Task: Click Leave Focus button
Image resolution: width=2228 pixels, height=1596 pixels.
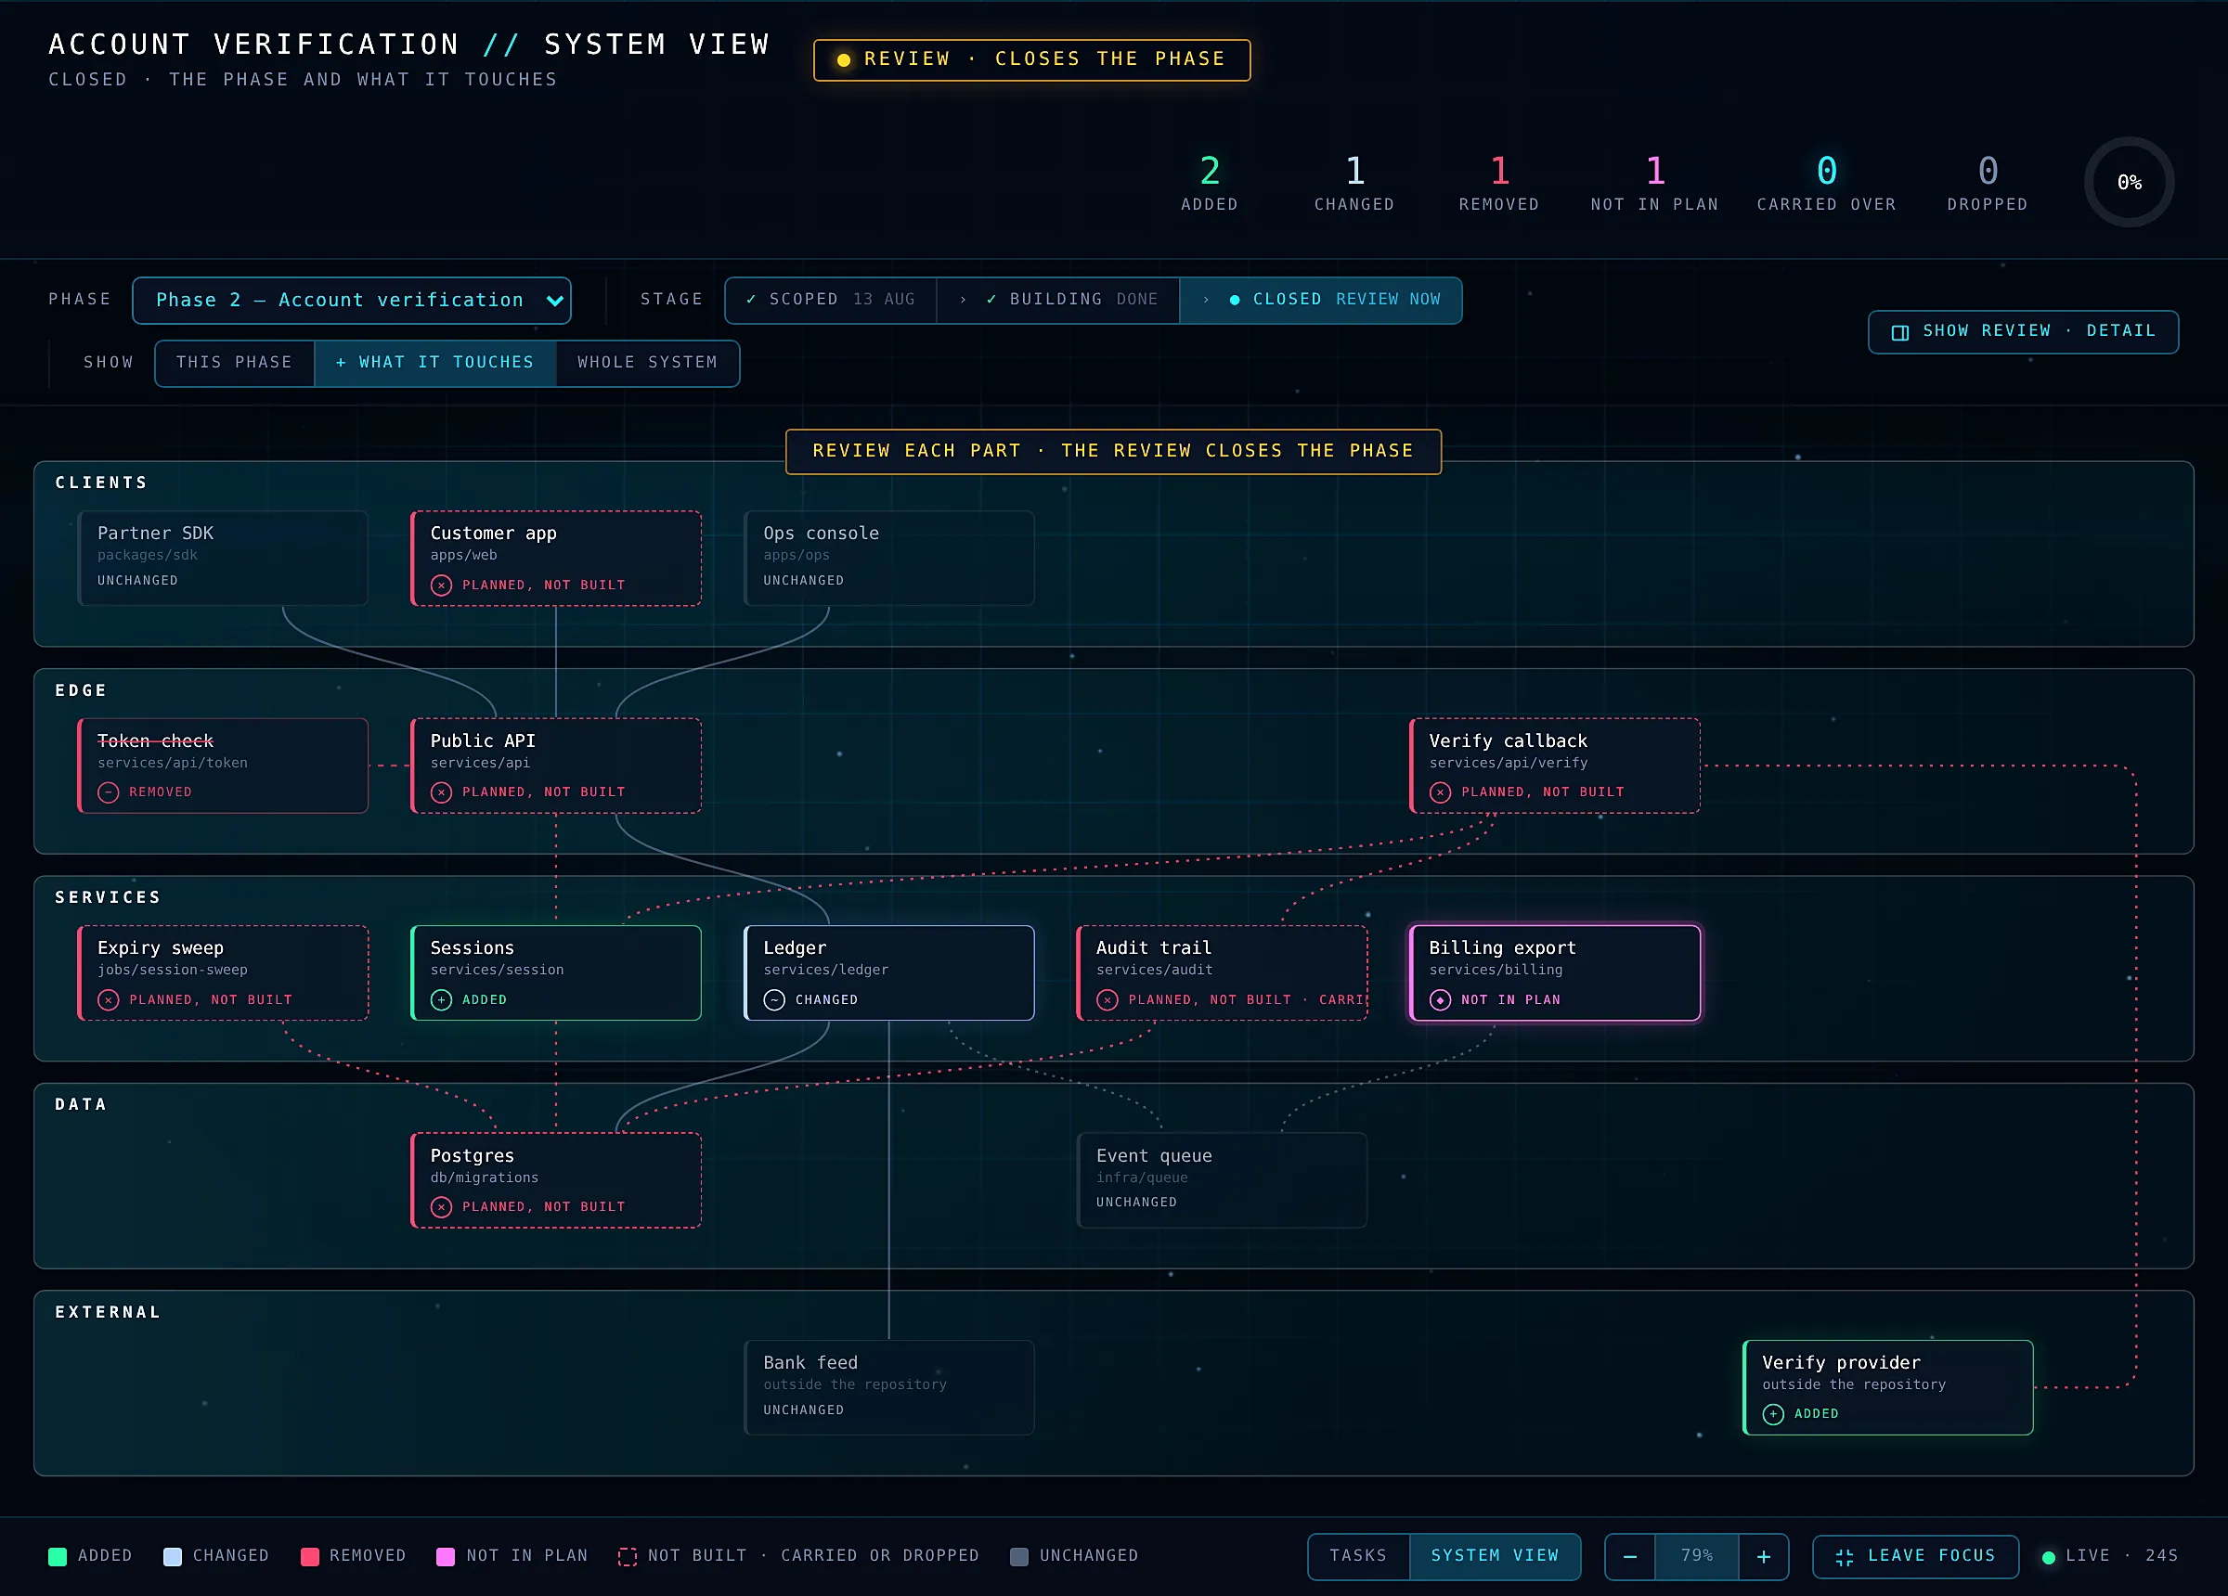Action: (1915, 1557)
